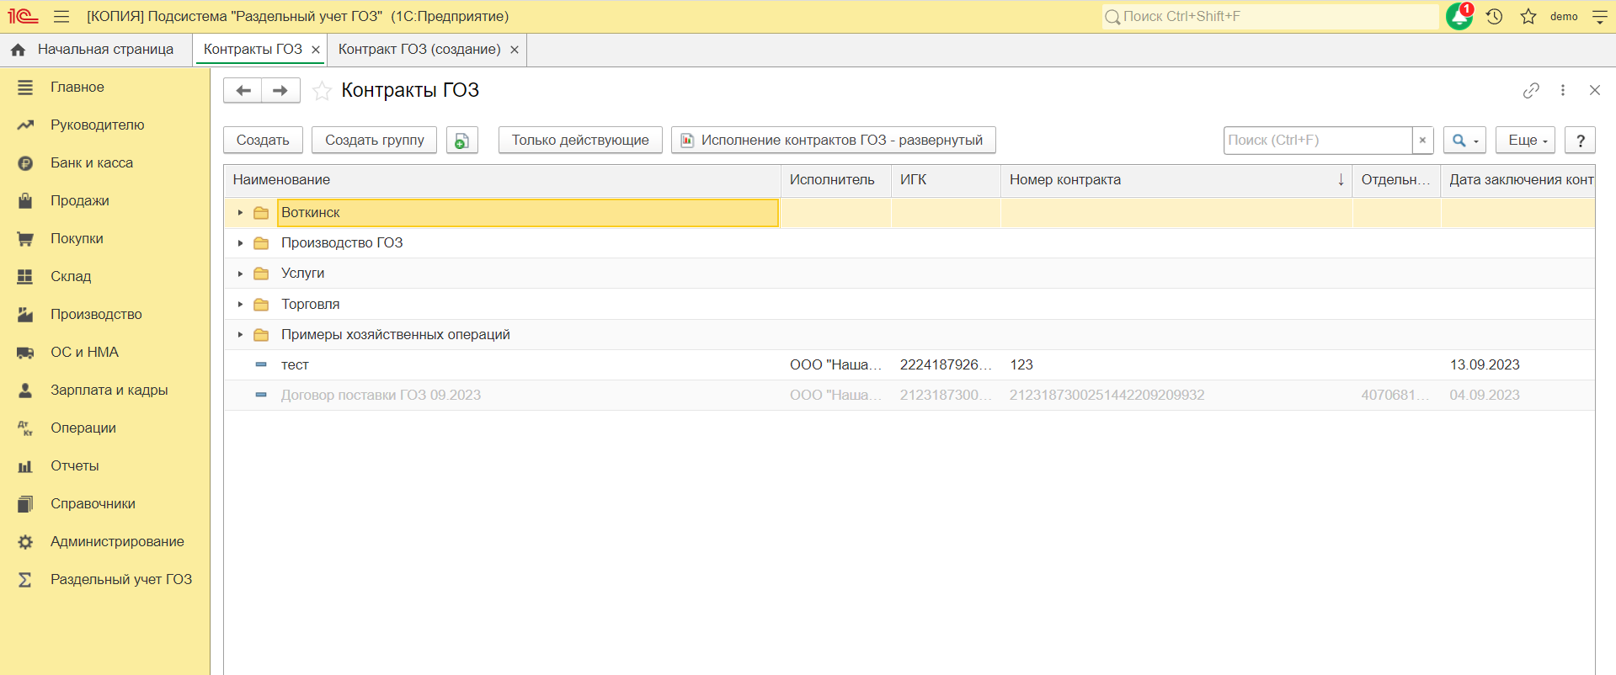The width and height of the screenshot is (1616, 675).
Task: Click the global search field
Action: [1270, 16]
